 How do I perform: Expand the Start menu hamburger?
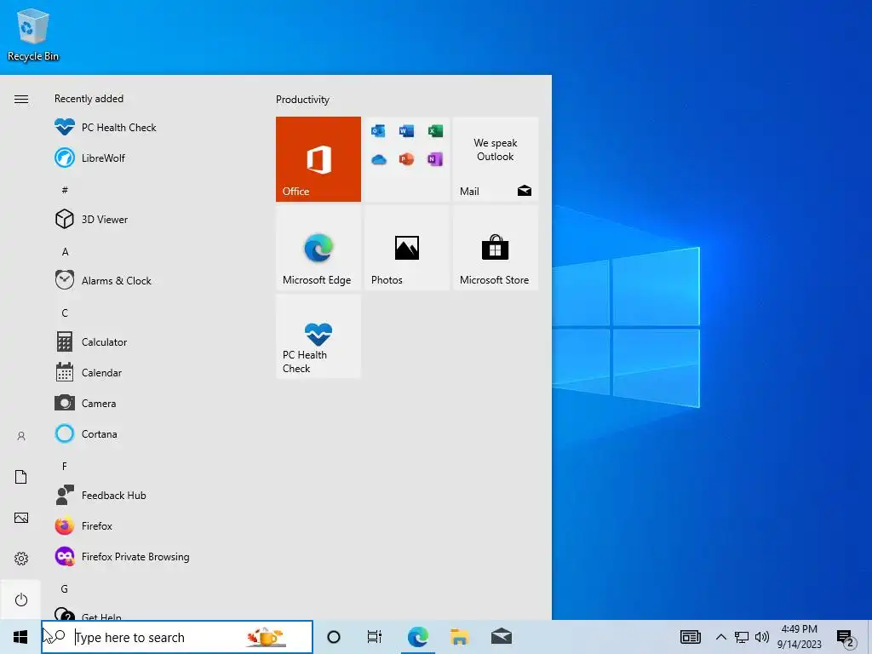[21, 99]
